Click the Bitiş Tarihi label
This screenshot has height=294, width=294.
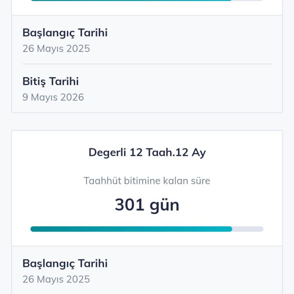click(51, 81)
